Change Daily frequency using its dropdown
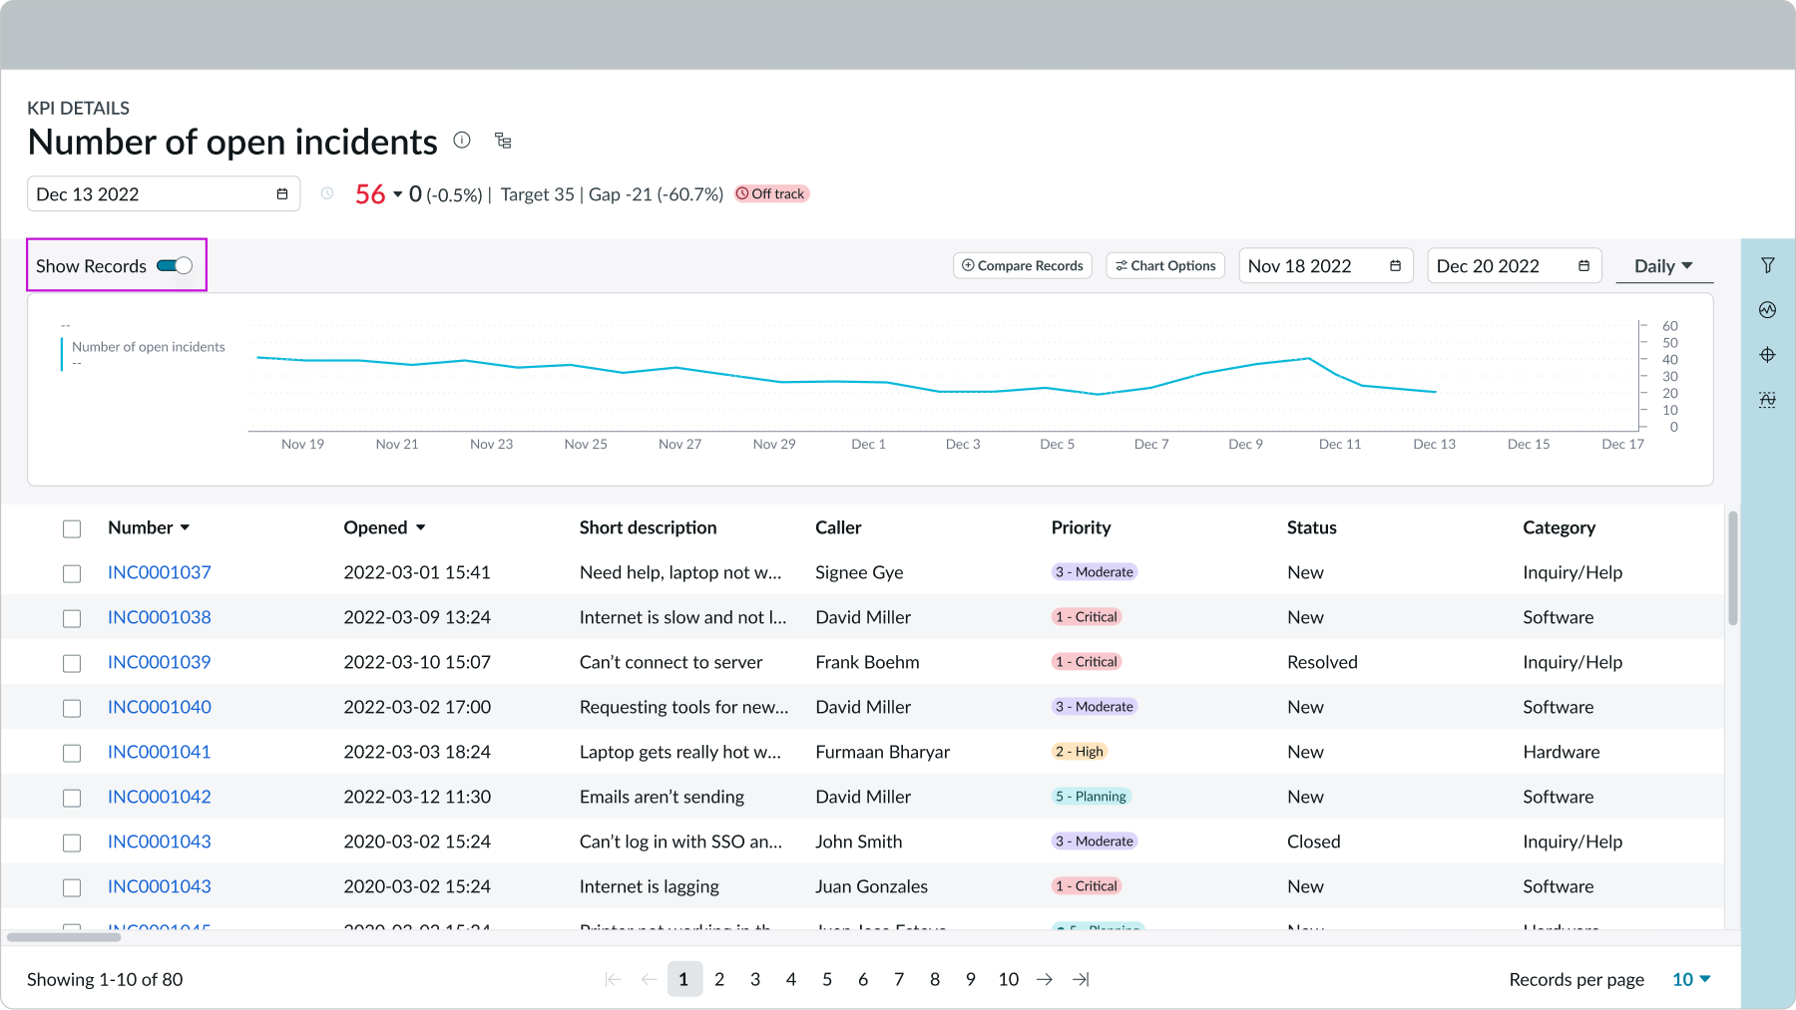1796x1010 pixels. click(x=1662, y=265)
